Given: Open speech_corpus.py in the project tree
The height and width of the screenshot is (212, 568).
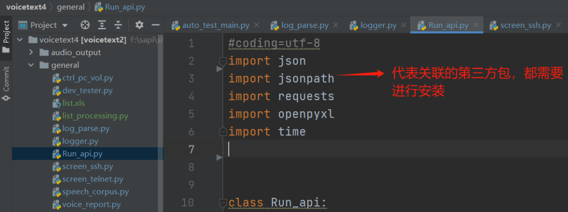Looking at the screenshot, I should (96, 192).
